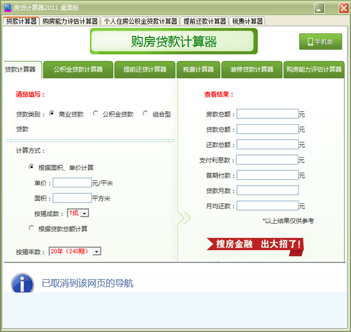Click the 房款总额 result field

267,114
